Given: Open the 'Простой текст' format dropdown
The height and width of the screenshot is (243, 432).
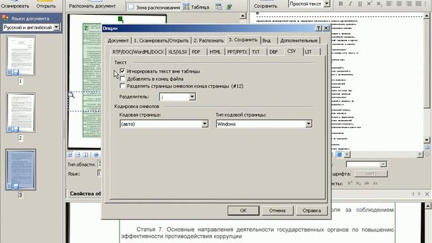Looking at the screenshot, I should click(327, 3).
